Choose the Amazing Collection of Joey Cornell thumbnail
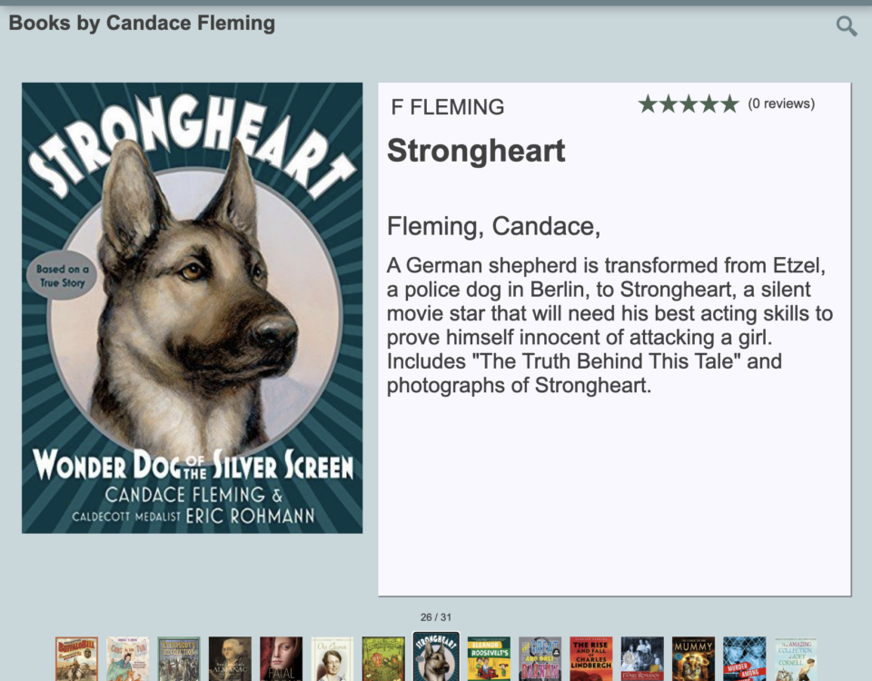This screenshot has width=872, height=681. tap(796, 659)
